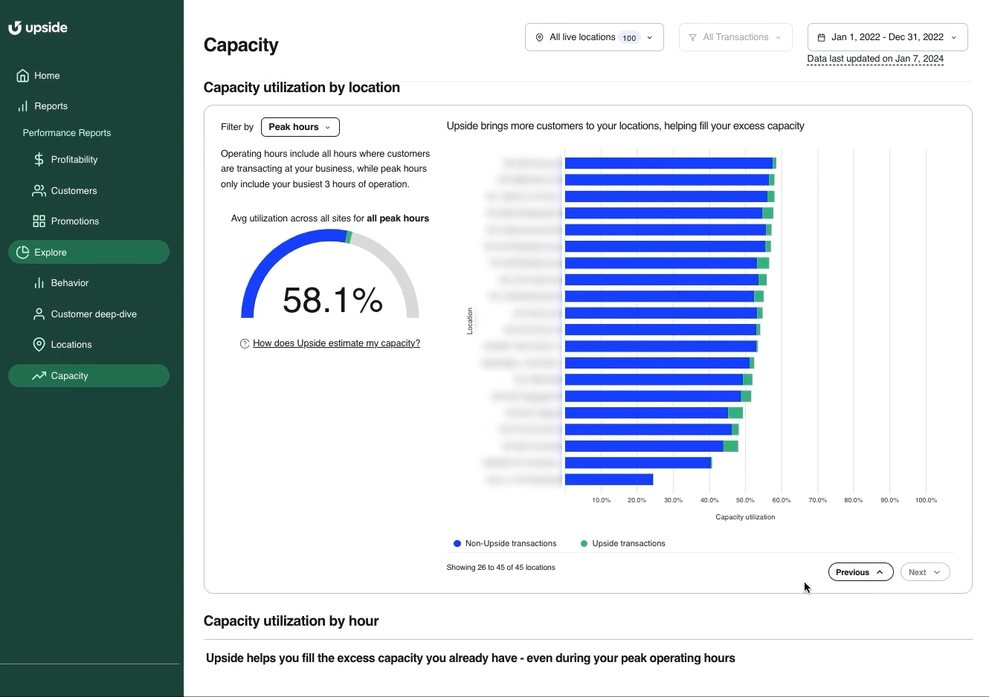
Task: Click the 100.0% axis label
Action: (x=927, y=501)
